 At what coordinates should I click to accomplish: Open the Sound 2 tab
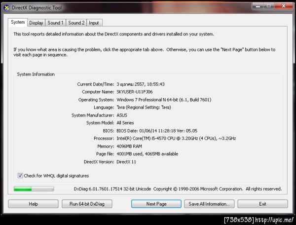76,23
